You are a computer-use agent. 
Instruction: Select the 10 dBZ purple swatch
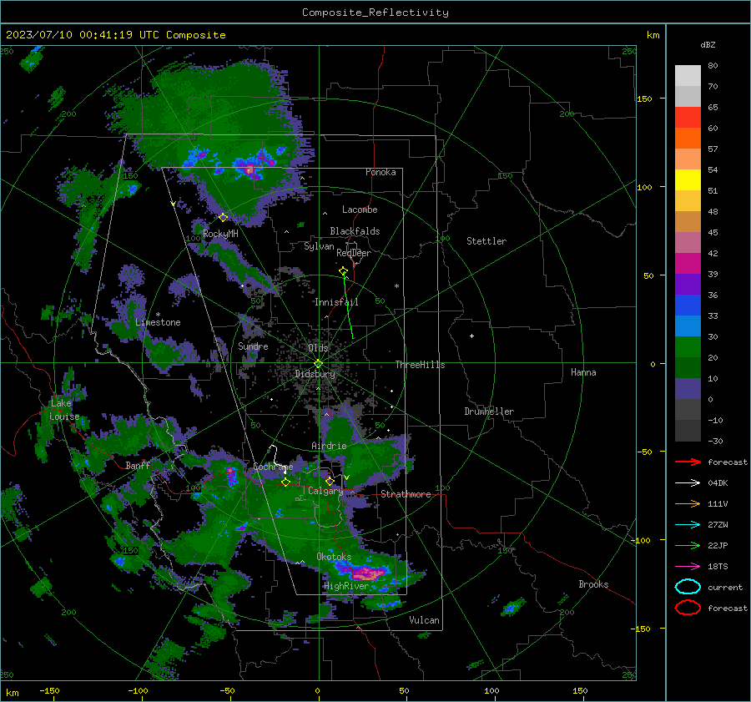688,388
